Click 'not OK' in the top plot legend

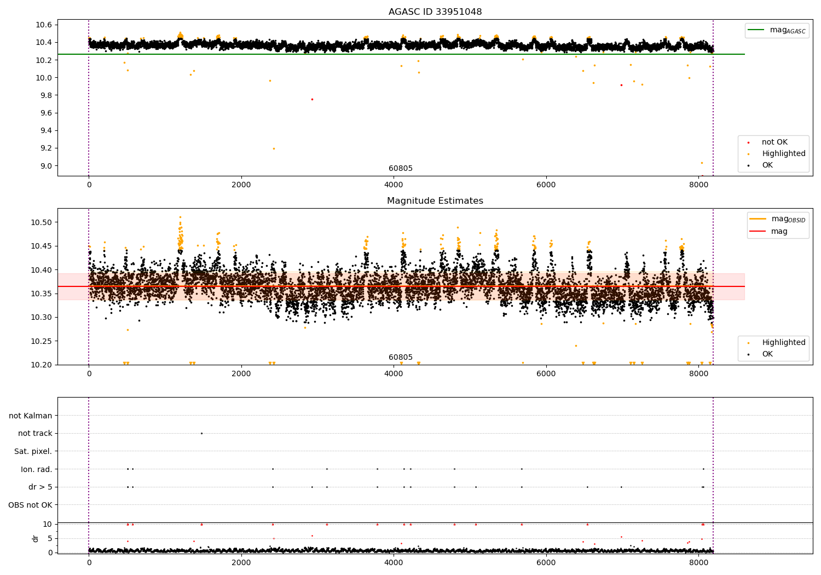click(774, 142)
